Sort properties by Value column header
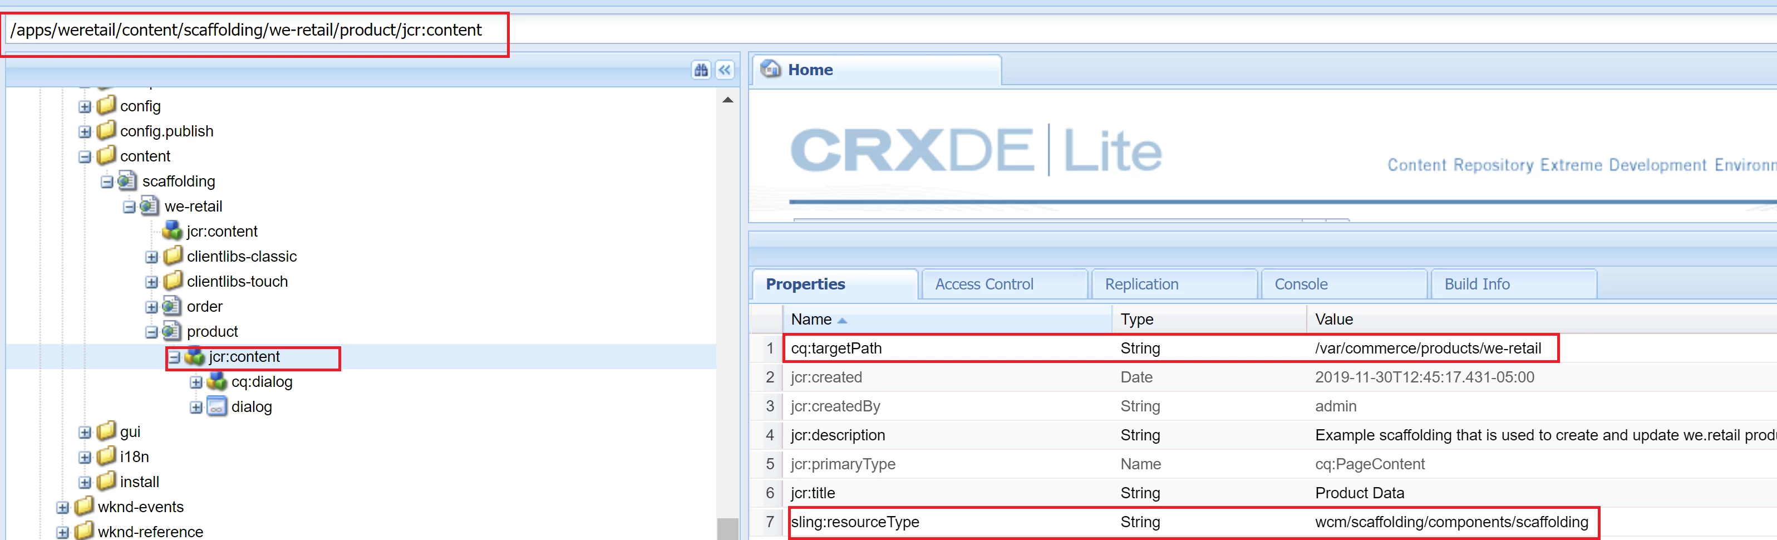This screenshot has height=540, width=1777. pos(1541,320)
